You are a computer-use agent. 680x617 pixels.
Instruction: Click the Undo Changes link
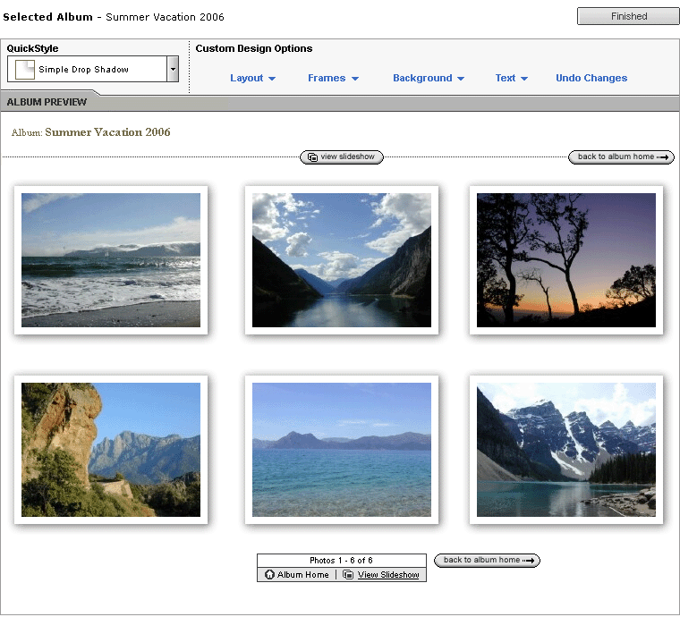(x=591, y=78)
